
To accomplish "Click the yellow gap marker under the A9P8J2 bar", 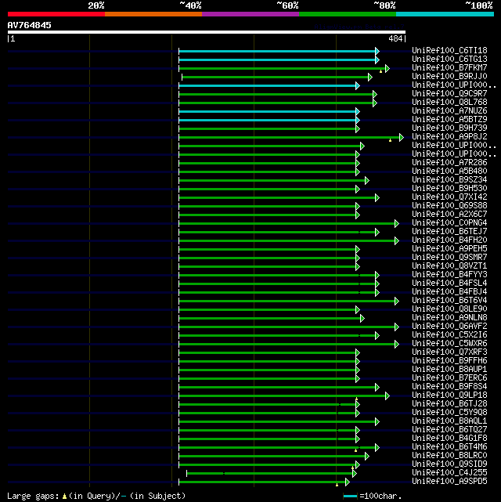I will (x=390, y=140).
